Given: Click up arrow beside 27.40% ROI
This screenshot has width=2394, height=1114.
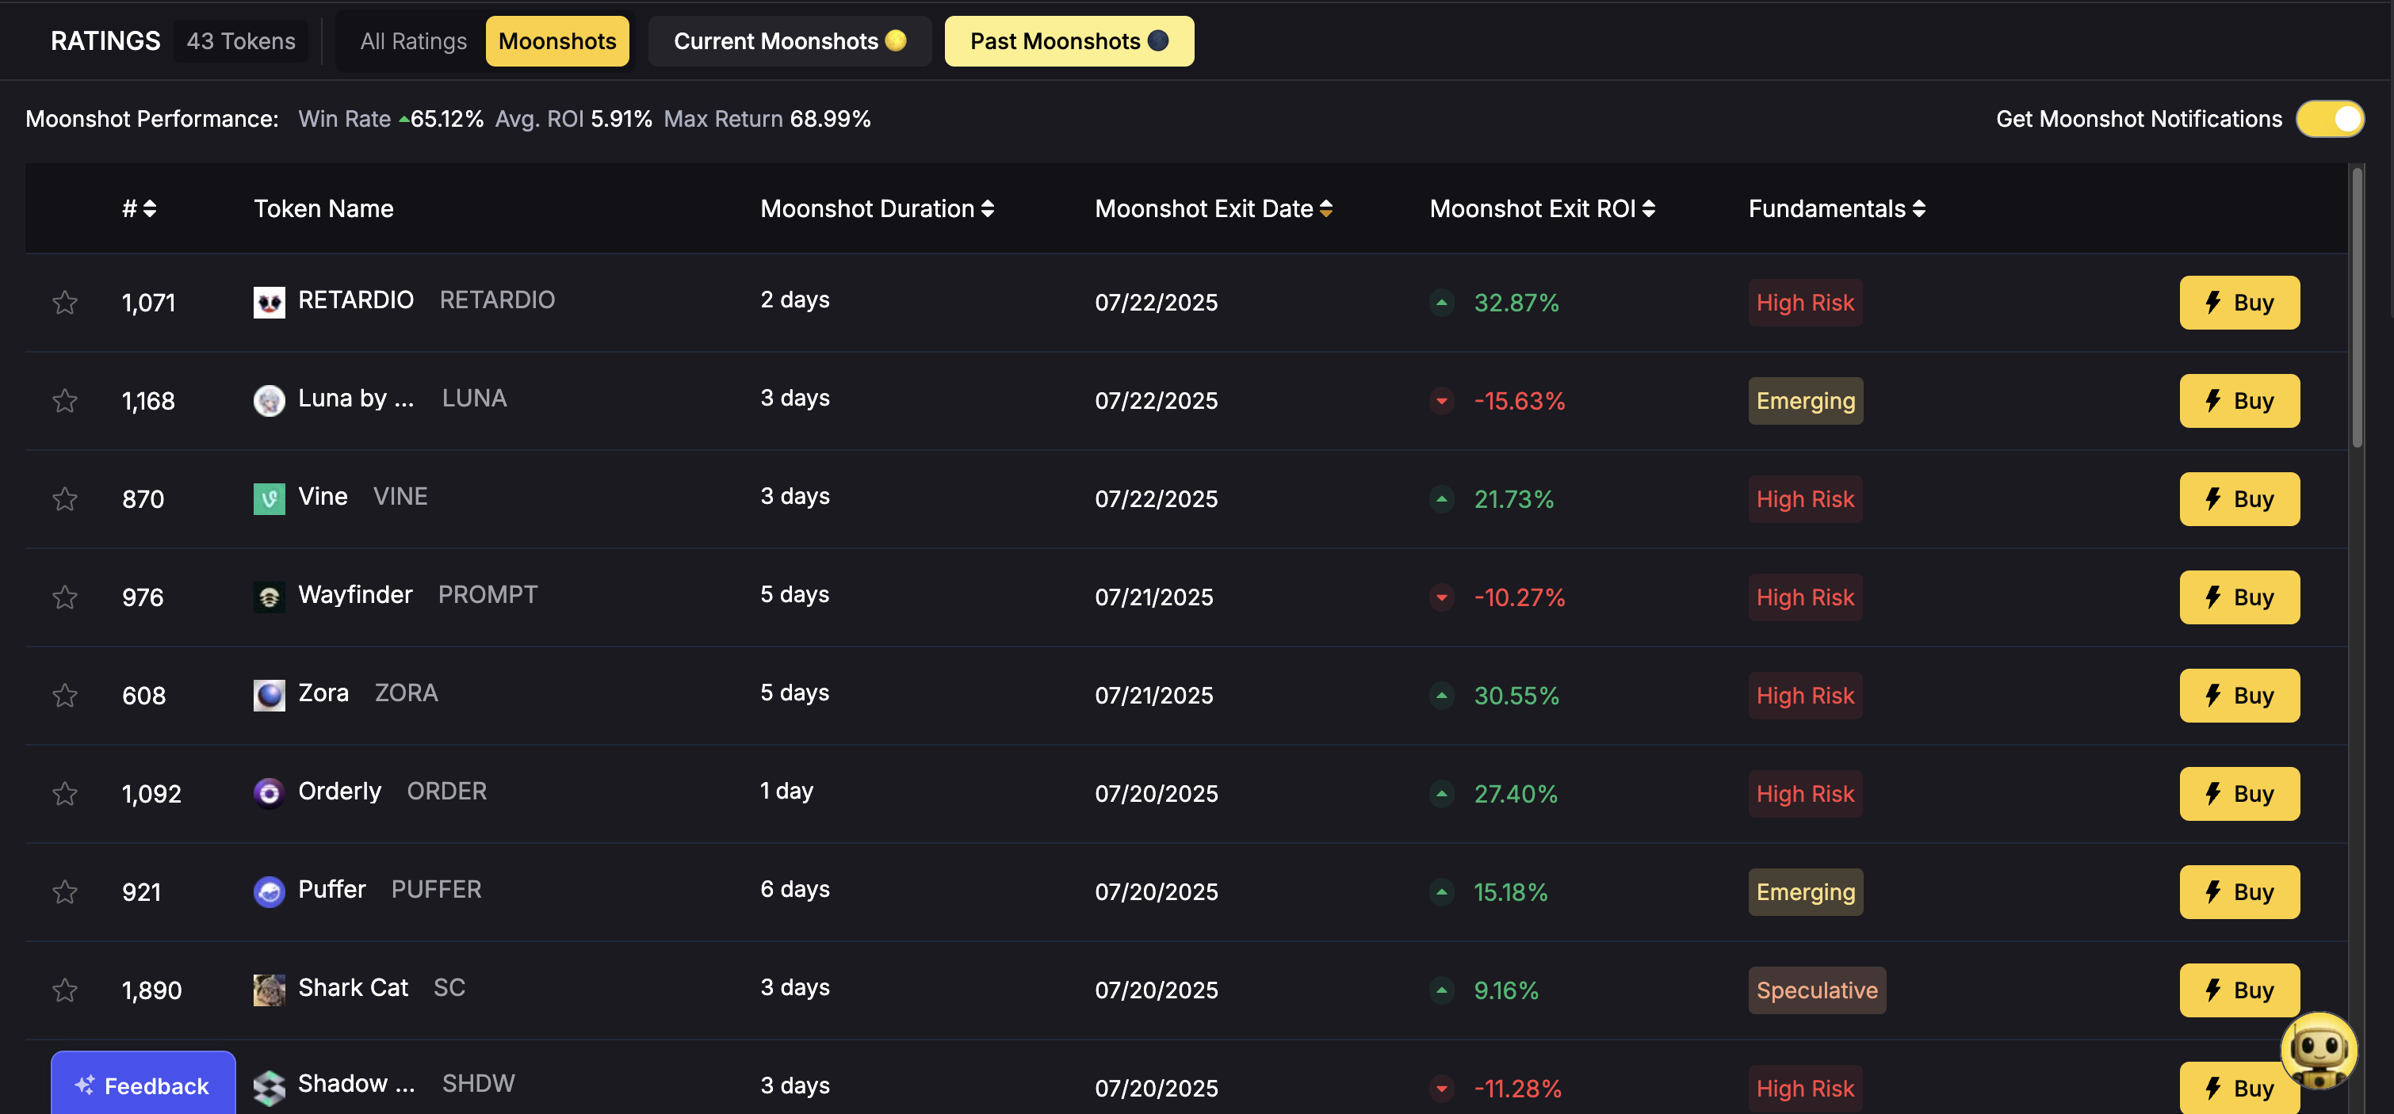Looking at the screenshot, I should pyautogui.click(x=1441, y=793).
